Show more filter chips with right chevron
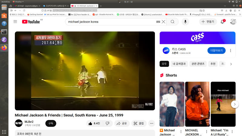The image size is (242, 136). click(231, 64)
